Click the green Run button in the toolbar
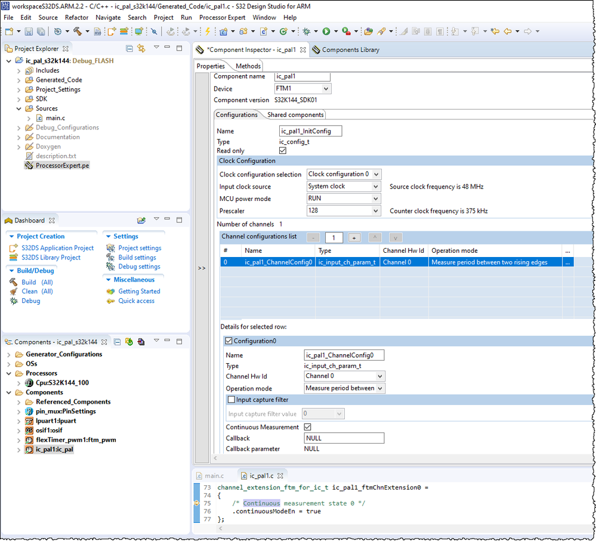The image size is (596, 542). click(326, 32)
